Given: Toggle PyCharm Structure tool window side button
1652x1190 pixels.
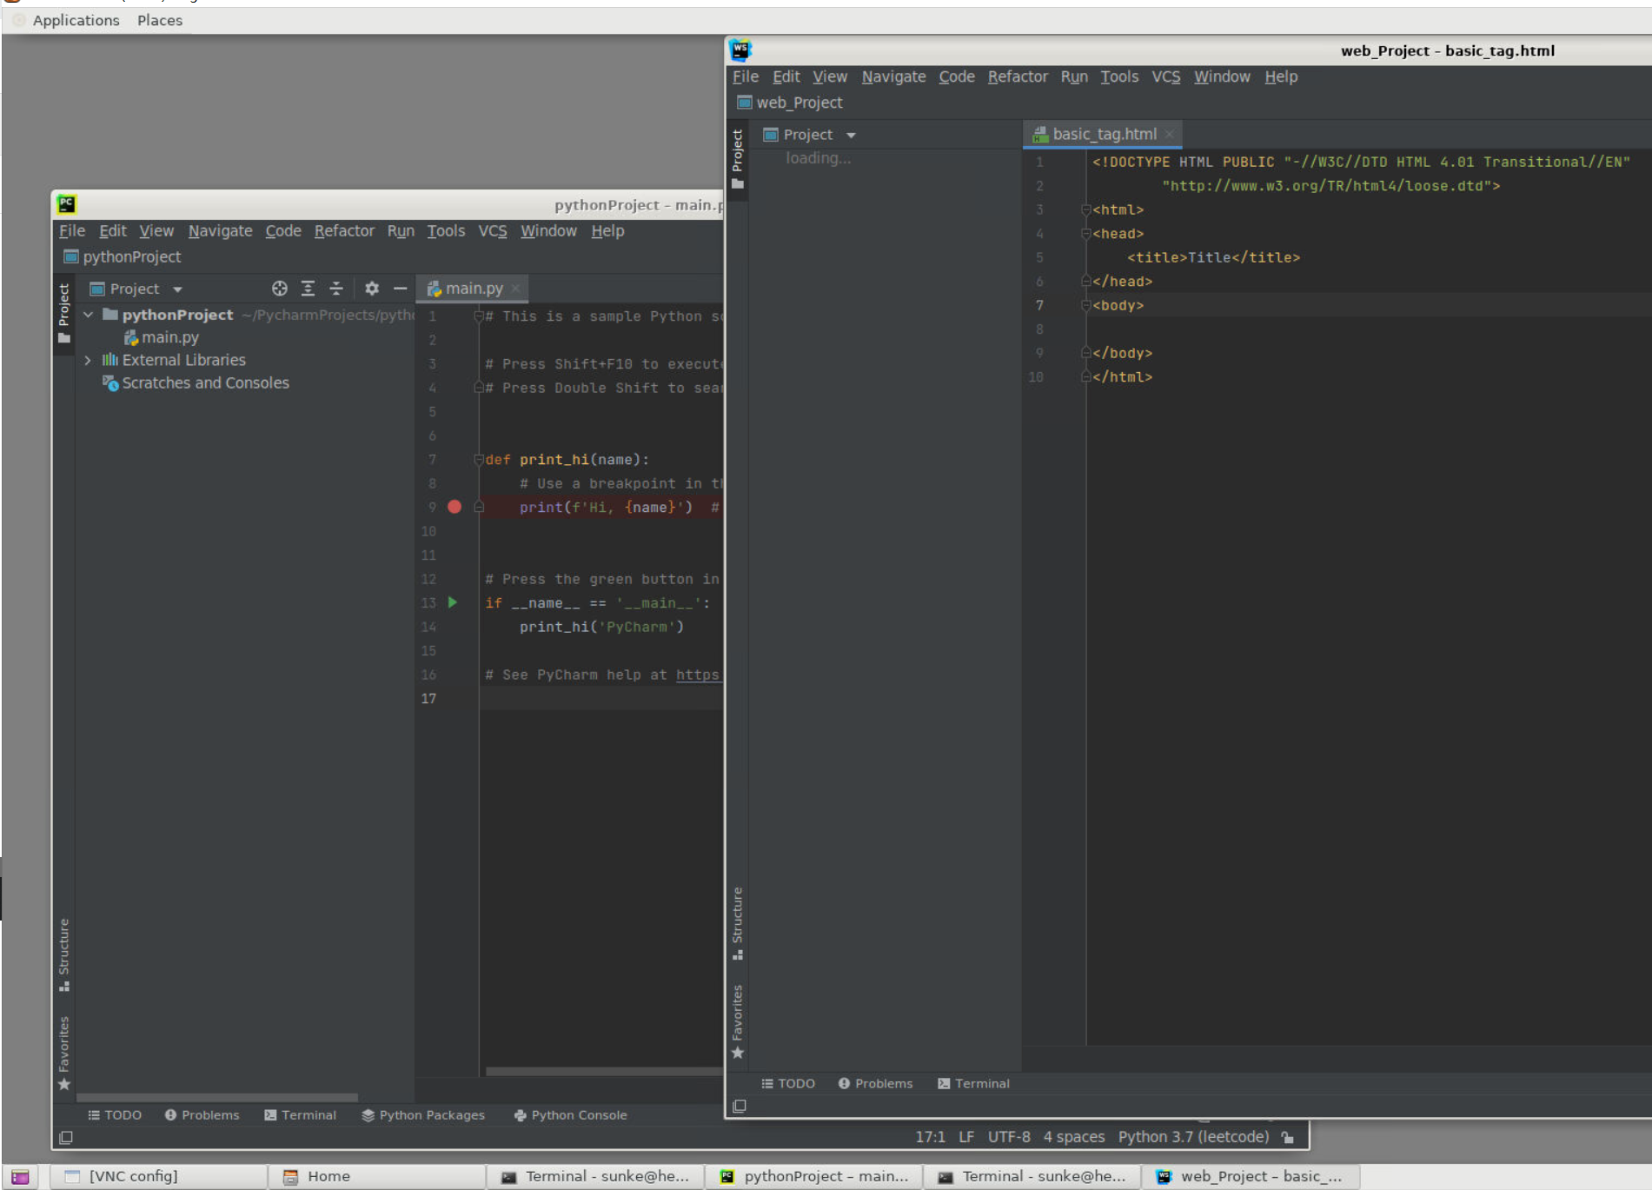Looking at the screenshot, I should pyautogui.click(x=63, y=954).
